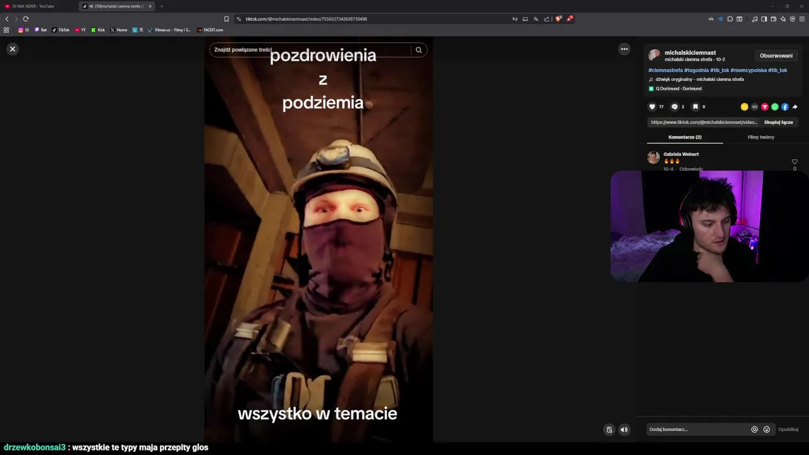Close the TikTok video viewer with X
This screenshot has width=809, height=455.
point(12,49)
